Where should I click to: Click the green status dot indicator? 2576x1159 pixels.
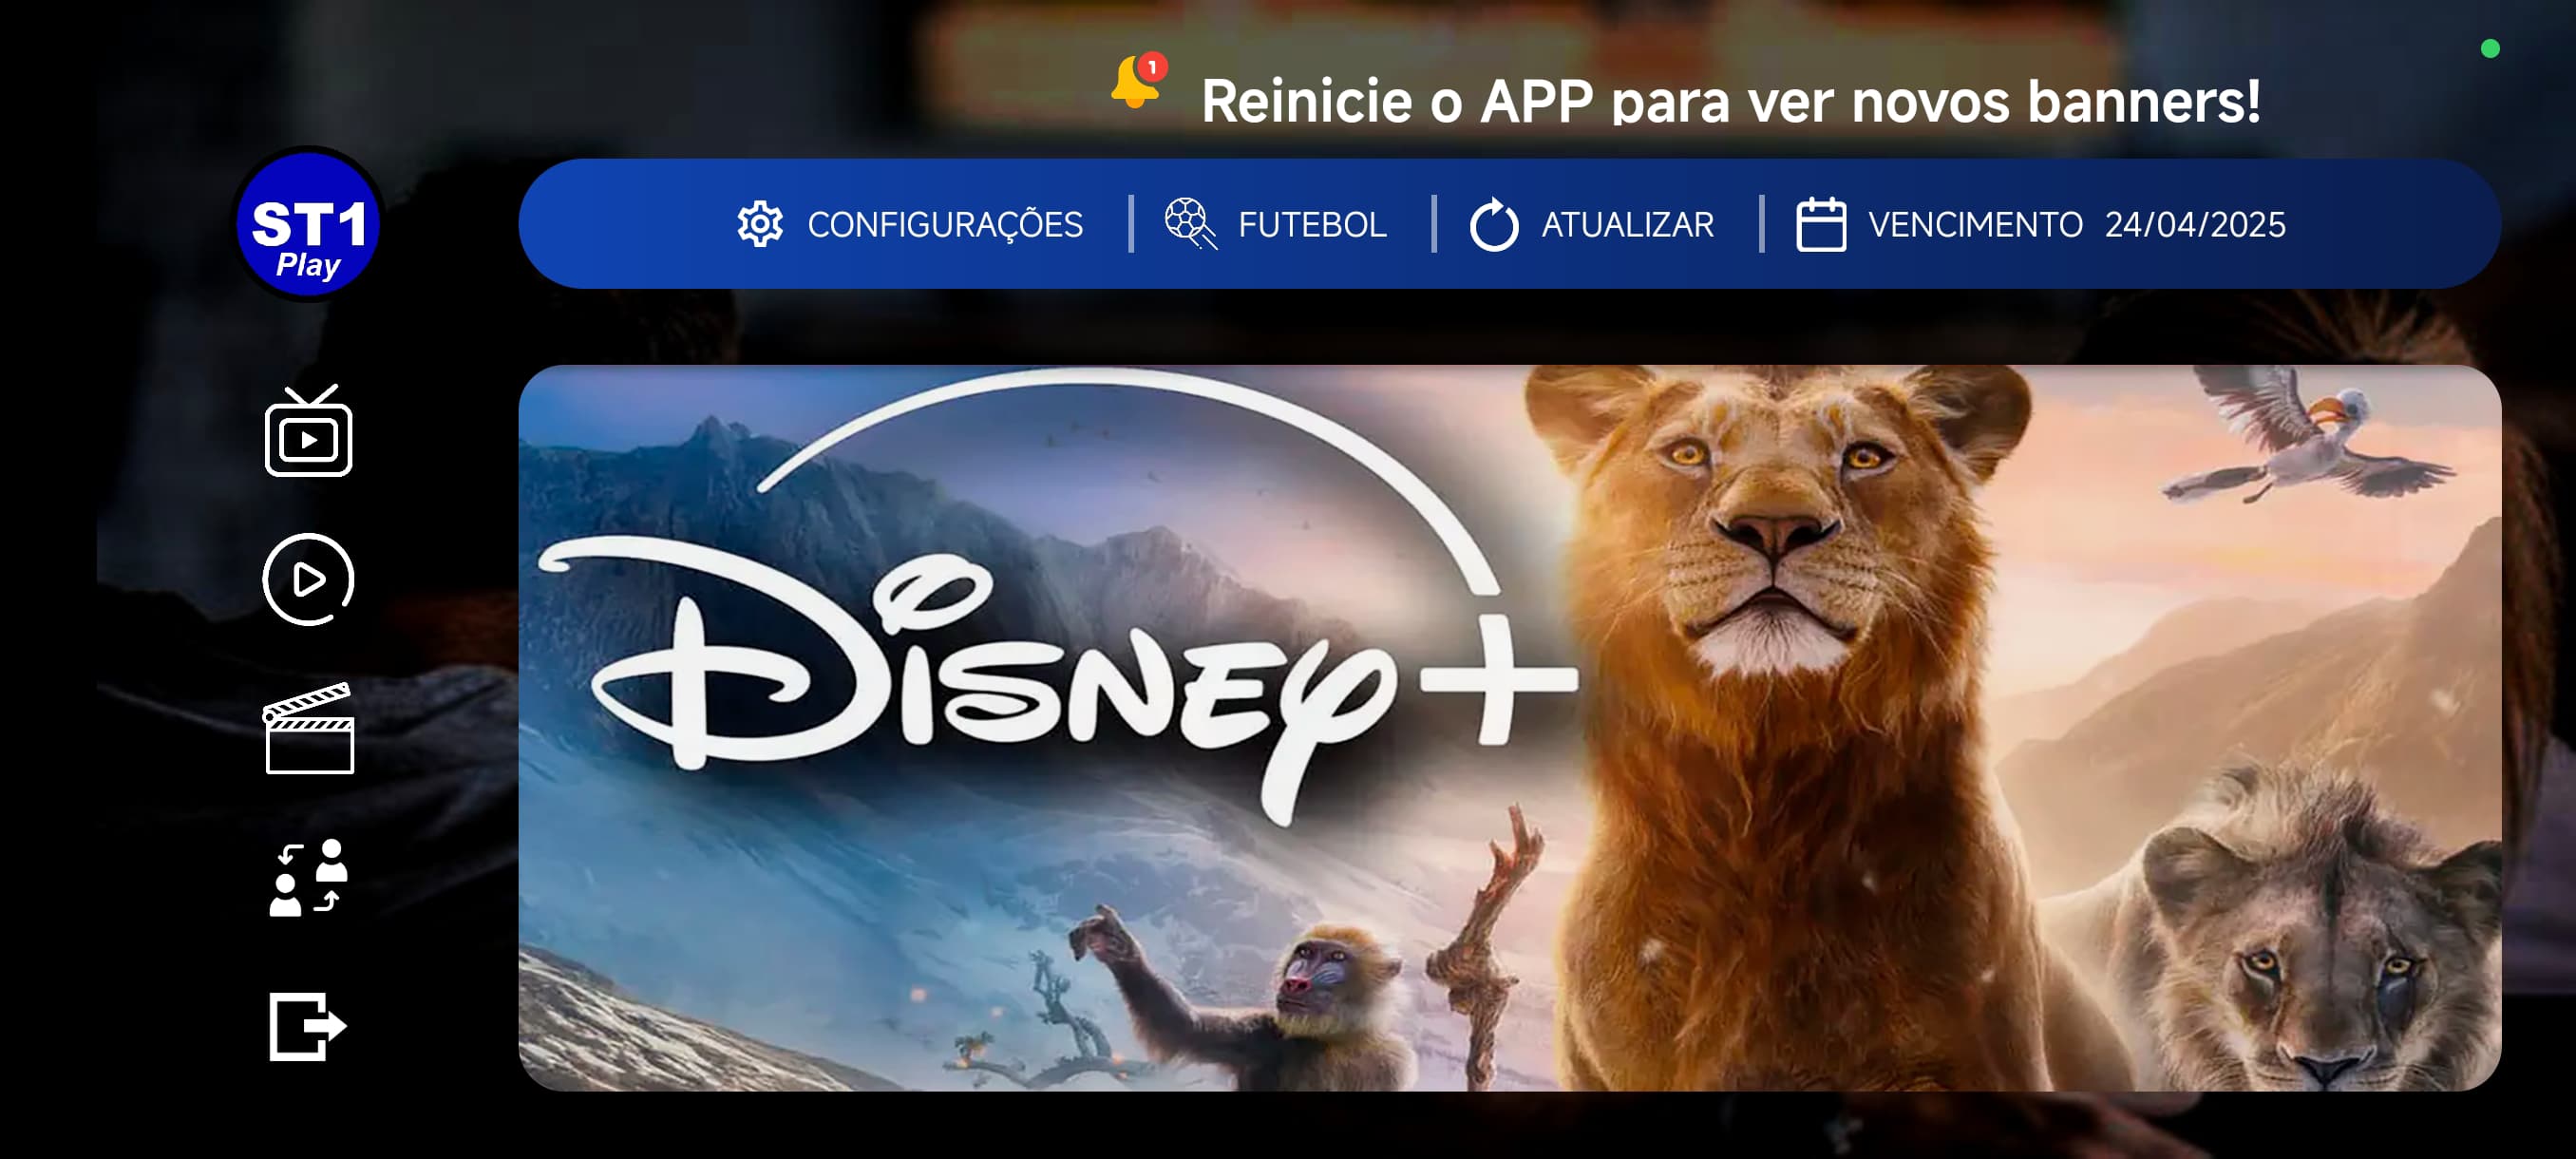pyautogui.click(x=2490, y=48)
